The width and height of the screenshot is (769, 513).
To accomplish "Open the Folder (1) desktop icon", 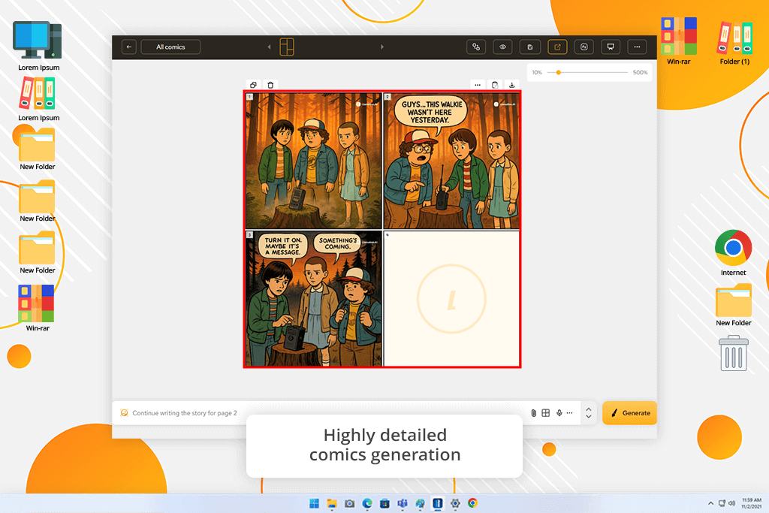I will [734, 43].
